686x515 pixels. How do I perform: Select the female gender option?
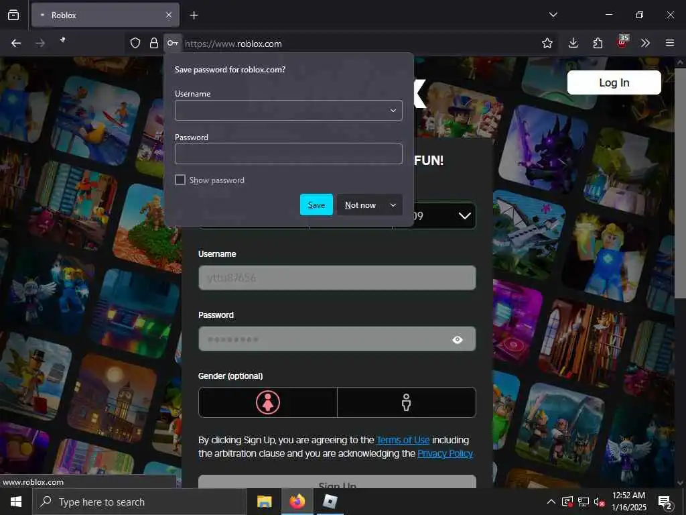[268, 402]
